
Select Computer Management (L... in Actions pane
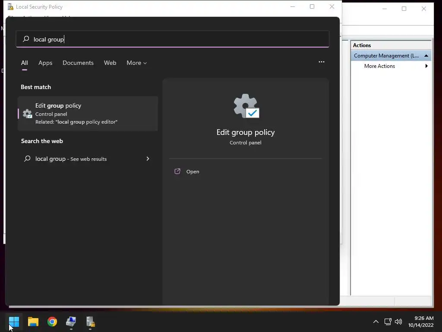pyautogui.click(x=391, y=56)
